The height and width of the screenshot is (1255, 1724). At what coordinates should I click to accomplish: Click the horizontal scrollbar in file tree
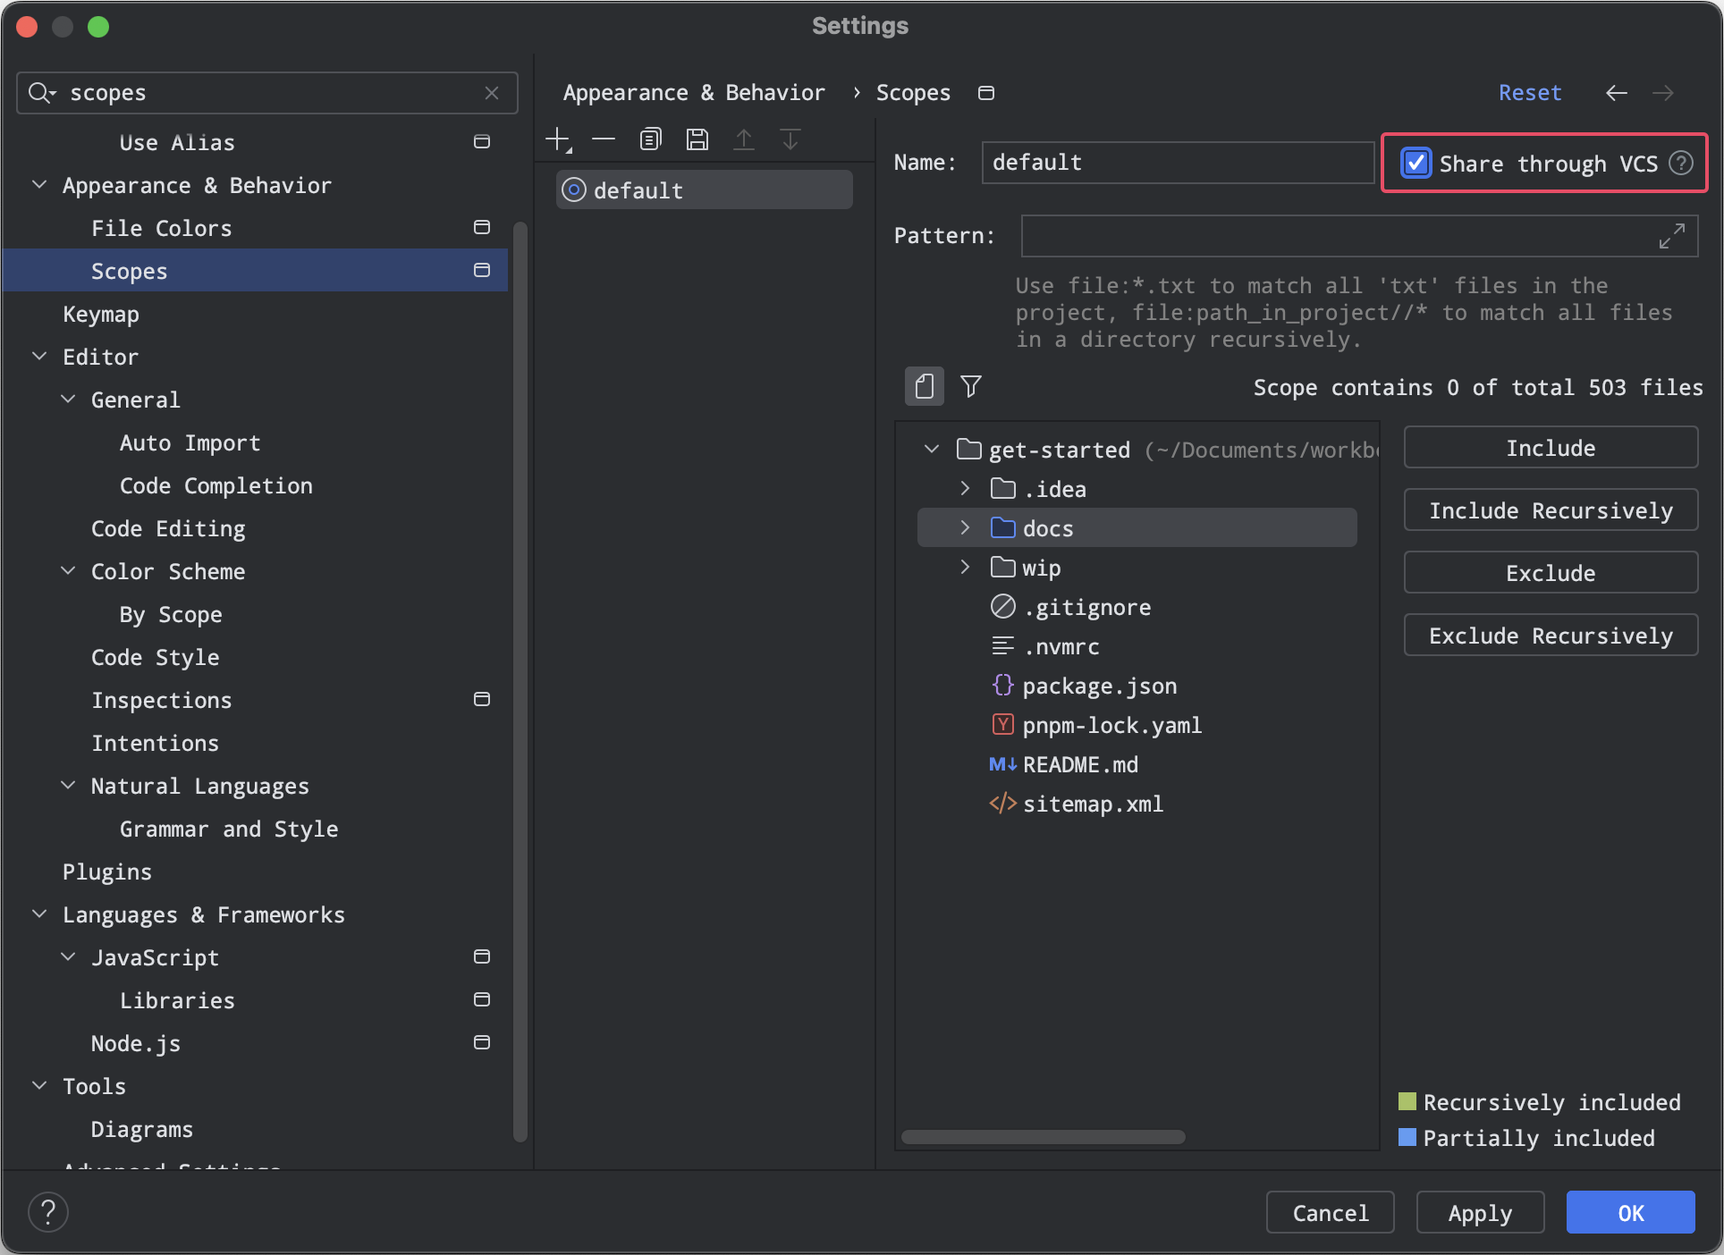pyautogui.click(x=1043, y=1137)
